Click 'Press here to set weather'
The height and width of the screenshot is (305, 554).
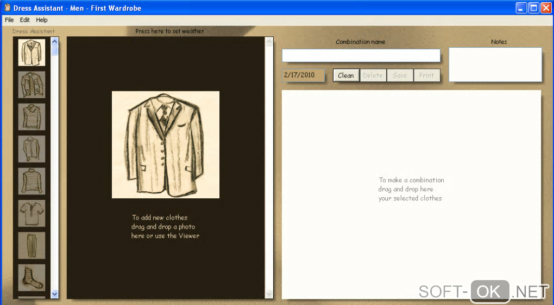pyautogui.click(x=169, y=31)
